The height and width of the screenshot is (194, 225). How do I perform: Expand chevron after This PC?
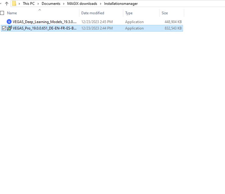38,4
